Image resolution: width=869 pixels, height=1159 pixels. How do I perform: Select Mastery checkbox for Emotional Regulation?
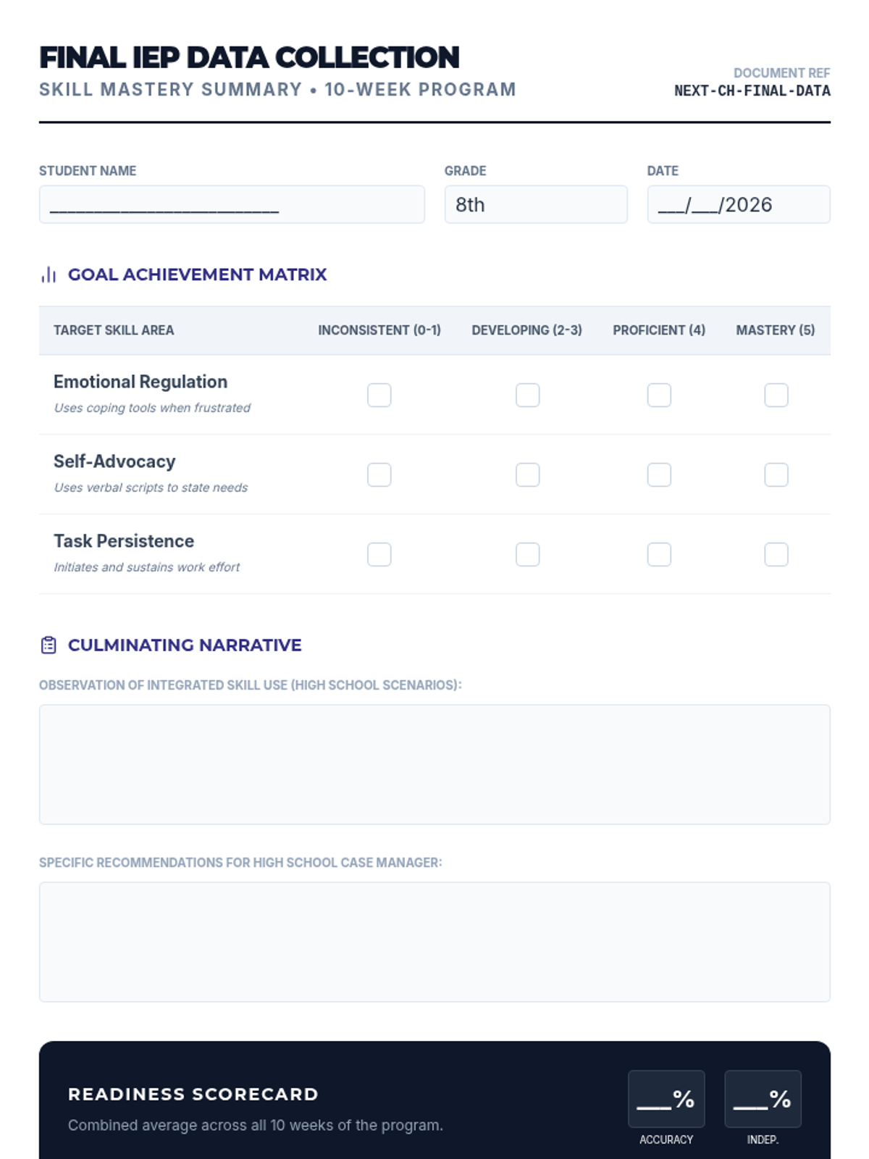pyautogui.click(x=776, y=395)
